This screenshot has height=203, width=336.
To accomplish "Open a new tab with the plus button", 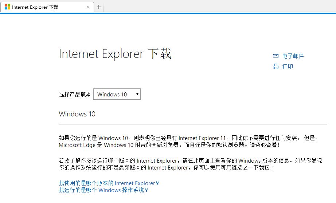I will click(99, 7).
